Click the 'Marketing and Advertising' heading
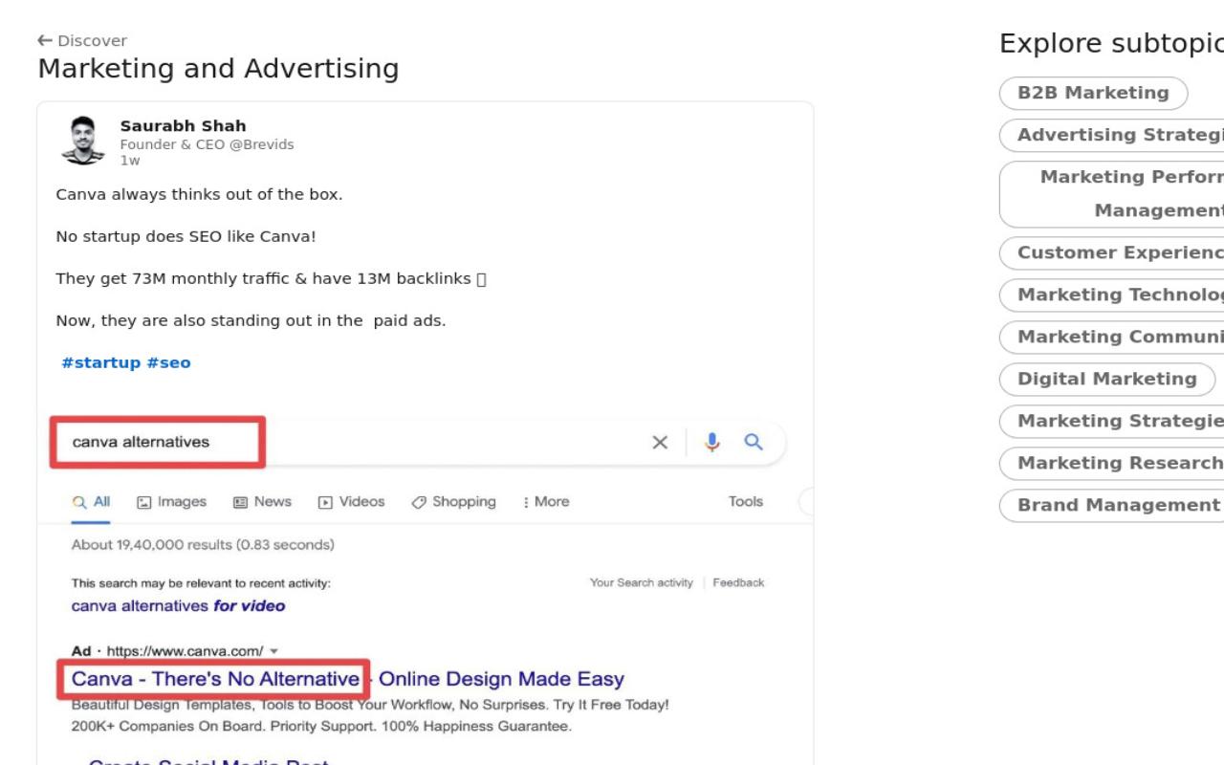Image resolution: width=1224 pixels, height=765 pixels. click(218, 69)
